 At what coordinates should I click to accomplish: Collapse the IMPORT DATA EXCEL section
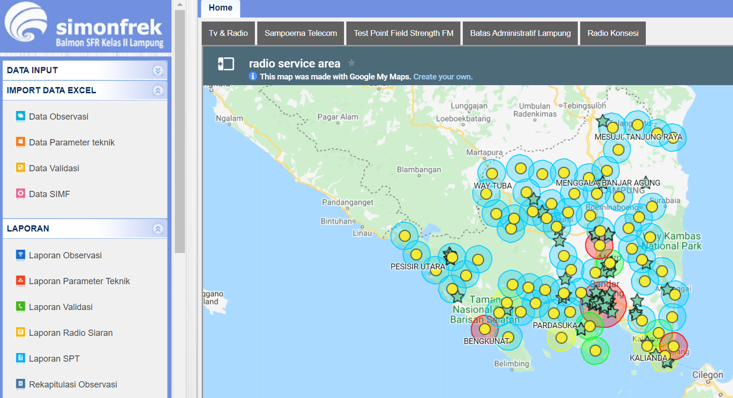pyautogui.click(x=158, y=90)
